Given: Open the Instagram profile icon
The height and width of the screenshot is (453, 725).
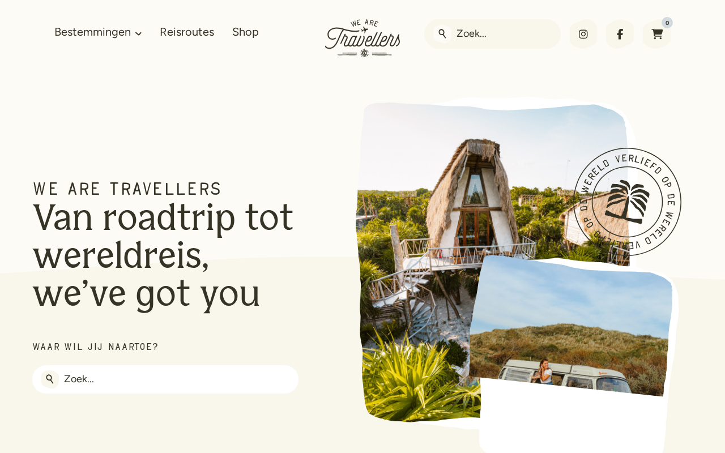Looking at the screenshot, I should [583, 34].
